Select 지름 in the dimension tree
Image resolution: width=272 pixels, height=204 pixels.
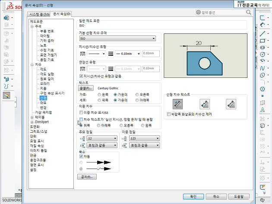point(43,88)
